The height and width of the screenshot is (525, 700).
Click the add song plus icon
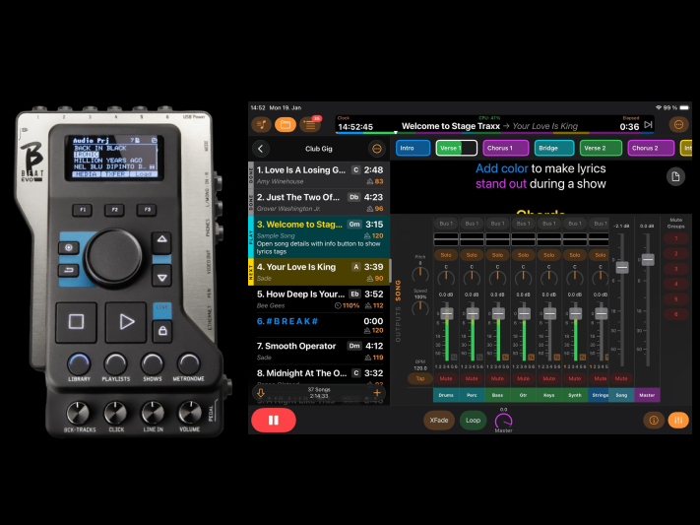(x=377, y=392)
